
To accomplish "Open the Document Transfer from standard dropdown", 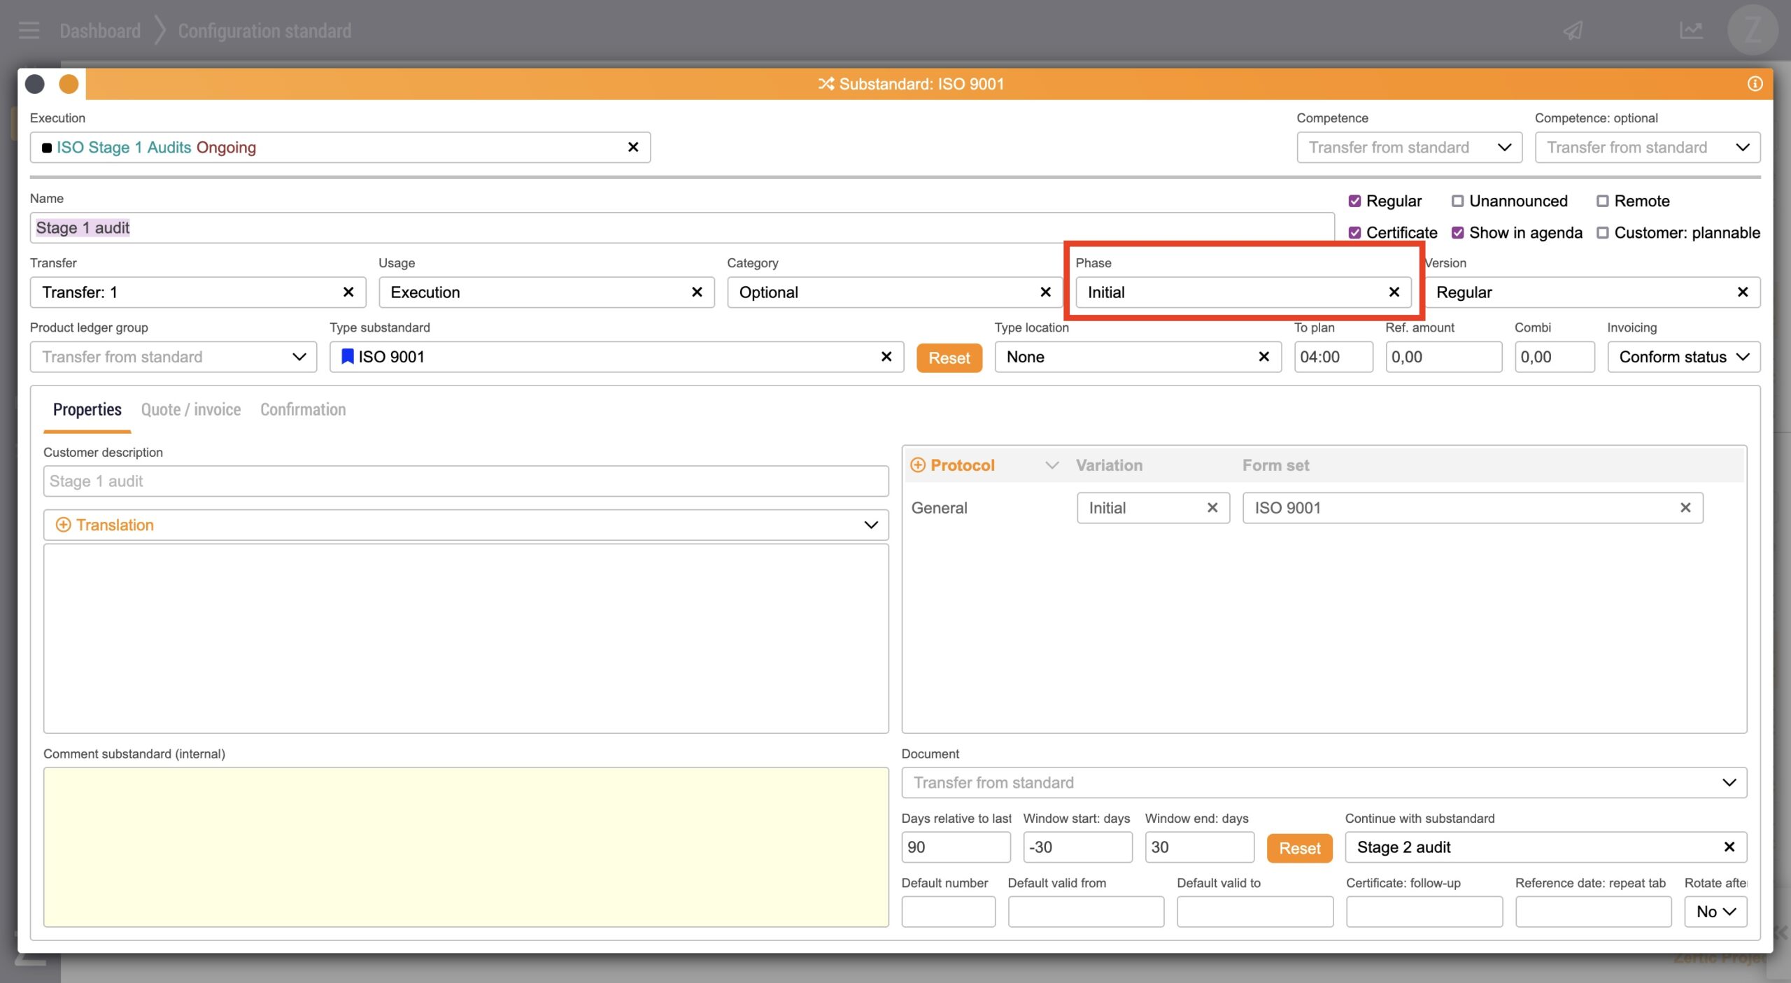I will click(x=1324, y=782).
